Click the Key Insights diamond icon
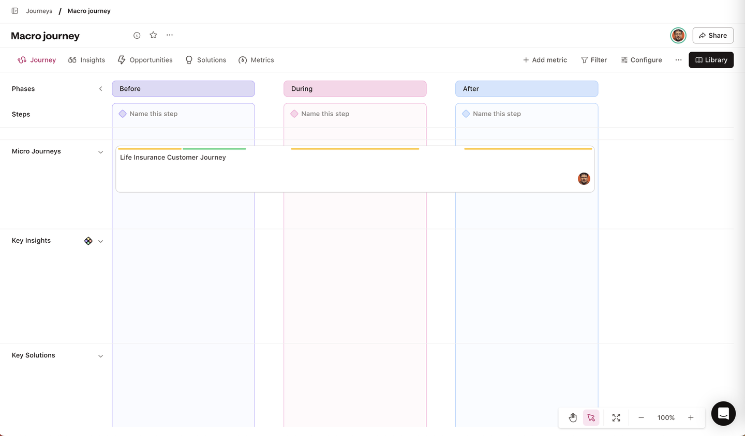 click(x=88, y=241)
